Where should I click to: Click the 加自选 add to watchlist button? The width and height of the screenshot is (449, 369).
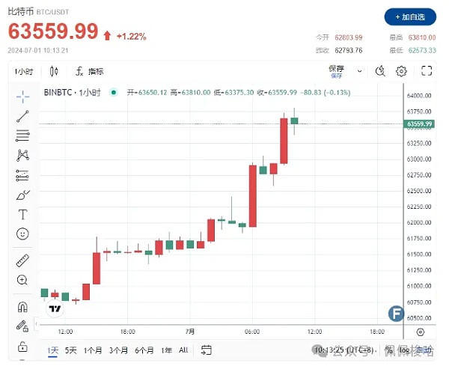point(410,16)
